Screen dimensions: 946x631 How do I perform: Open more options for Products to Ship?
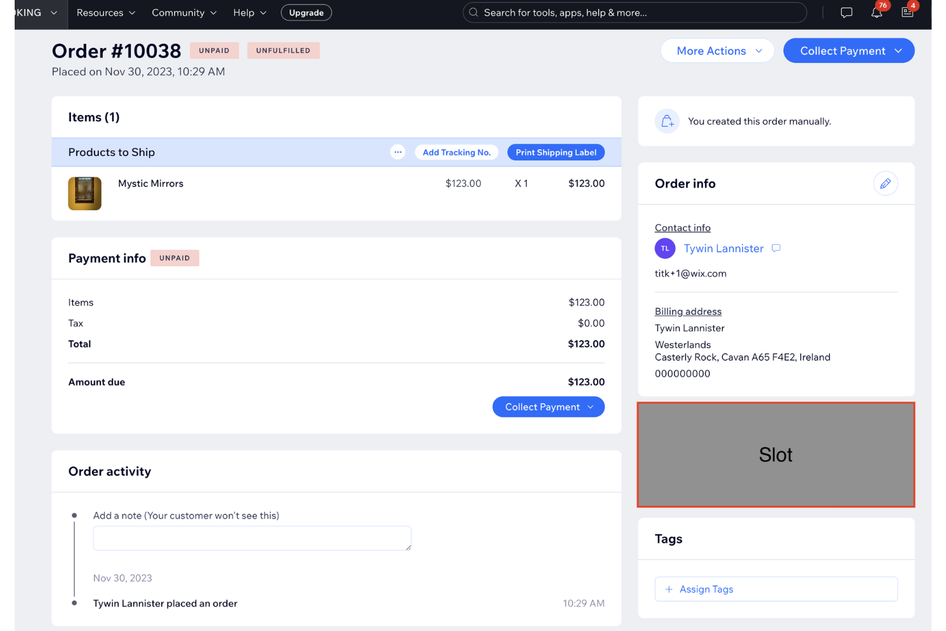398,152
